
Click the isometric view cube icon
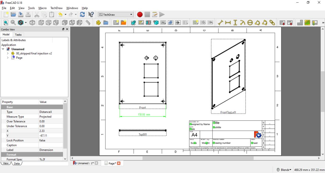click(32, 23)
